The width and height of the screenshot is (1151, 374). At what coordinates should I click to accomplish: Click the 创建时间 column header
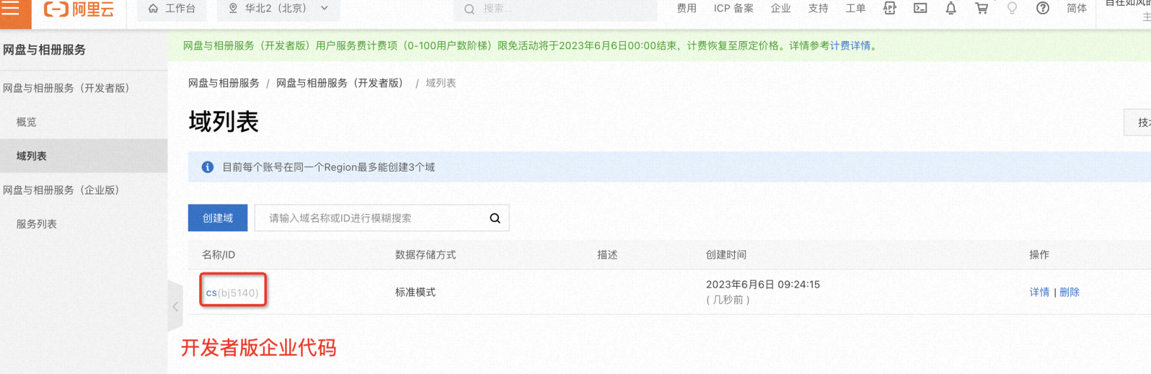(726, 254)
